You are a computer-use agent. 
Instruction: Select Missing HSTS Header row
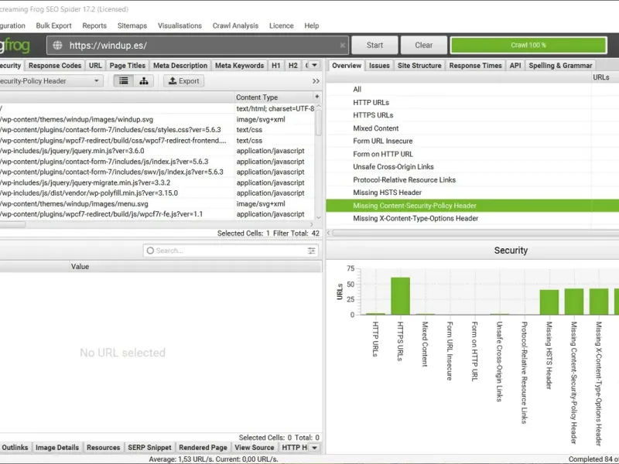(472, 193)
